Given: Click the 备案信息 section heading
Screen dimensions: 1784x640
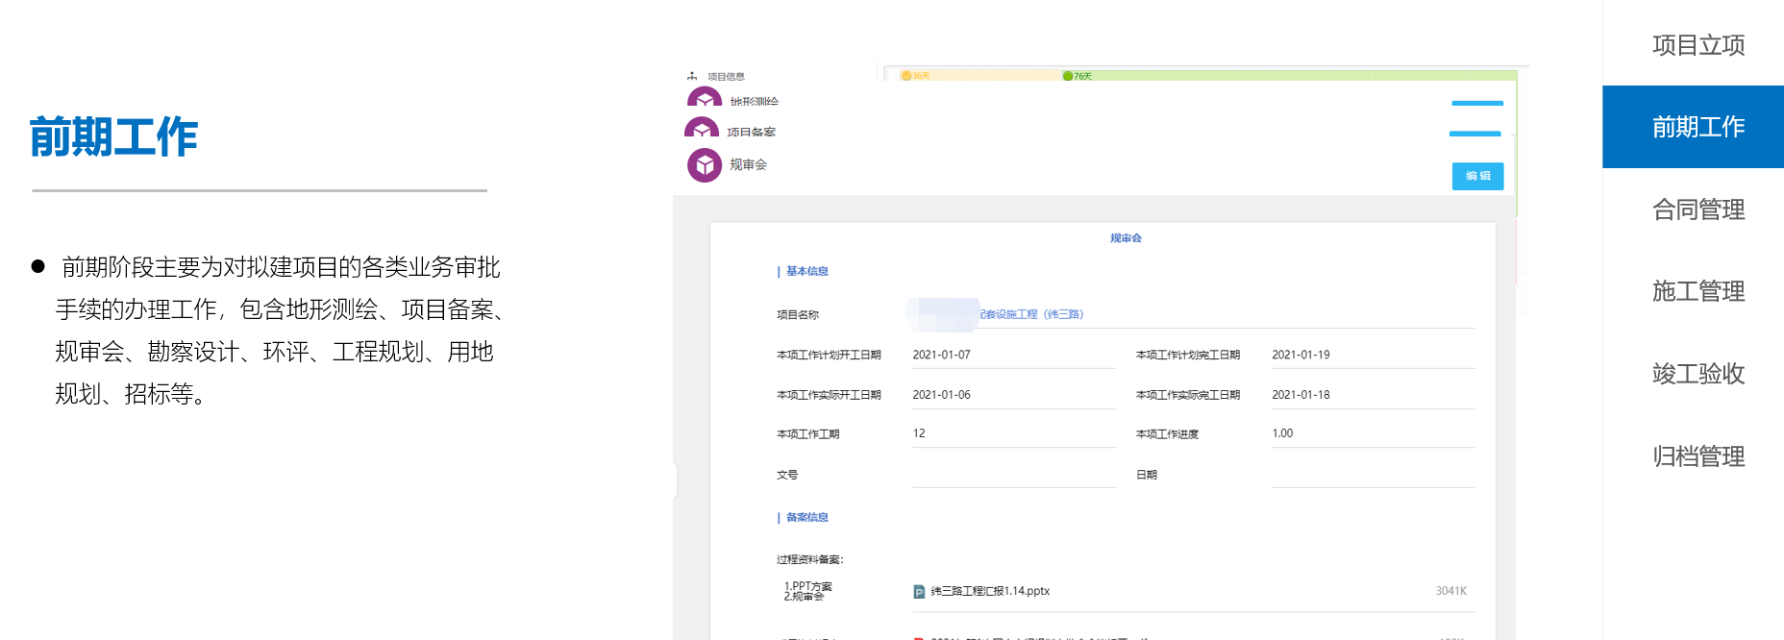Looking at the screenshot, I should pyautogui.click(x=806, y=517).
